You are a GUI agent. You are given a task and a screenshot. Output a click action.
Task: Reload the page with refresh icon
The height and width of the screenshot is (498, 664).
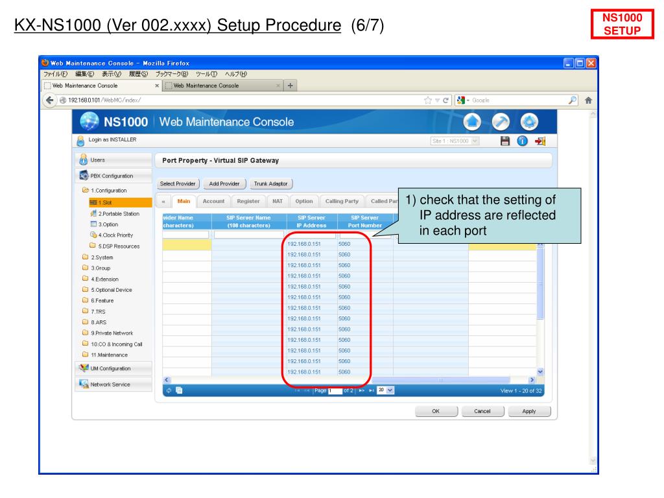(x=445, y=101)
